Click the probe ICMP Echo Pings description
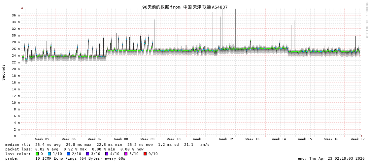The width and height of the screenshot is (370, 163). [x=80, y=158]
